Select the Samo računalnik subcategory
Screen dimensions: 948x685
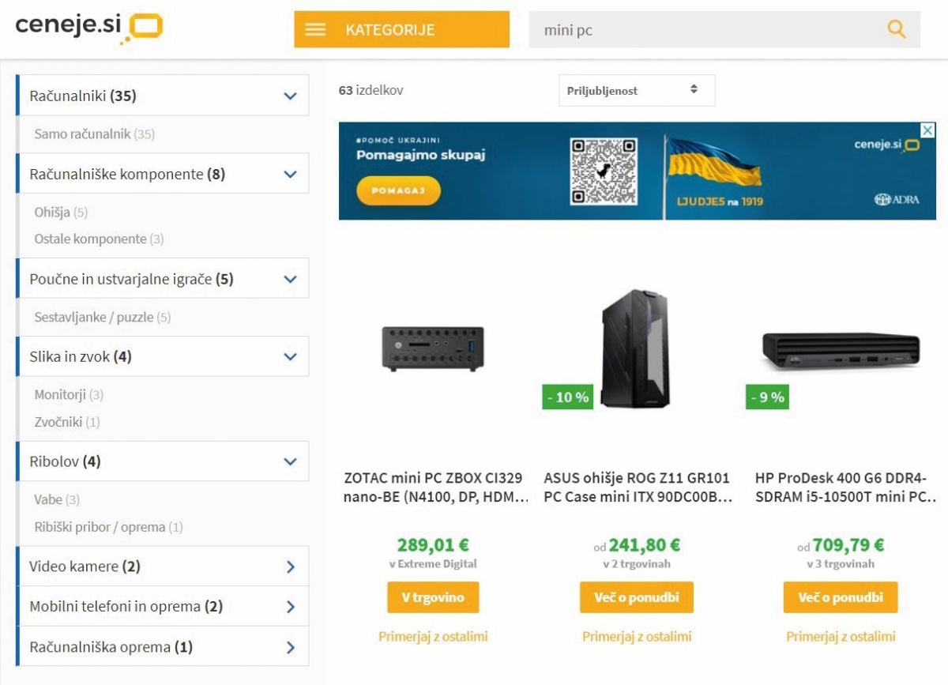click(x=94, y=134)
